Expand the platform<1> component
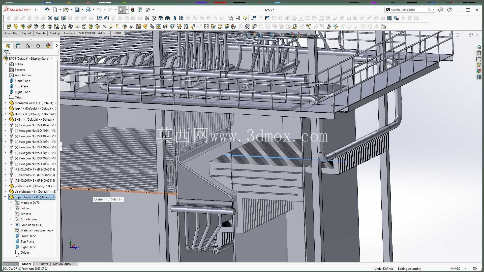The width and height of the screenshot is (484, 272). click(x=5, y=186)
